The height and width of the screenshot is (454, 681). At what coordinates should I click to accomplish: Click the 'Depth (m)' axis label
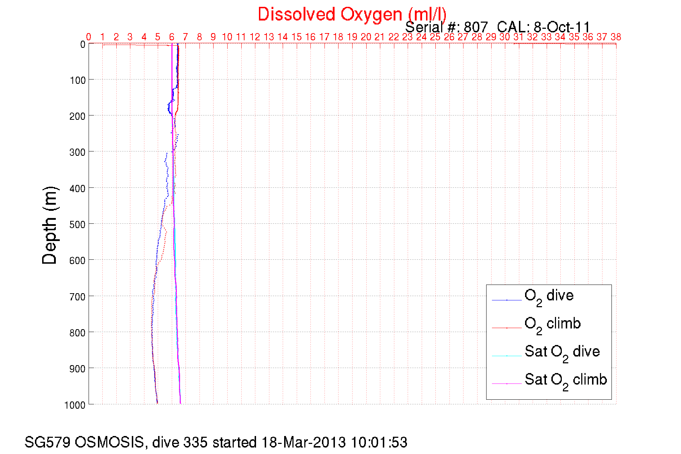50,226
